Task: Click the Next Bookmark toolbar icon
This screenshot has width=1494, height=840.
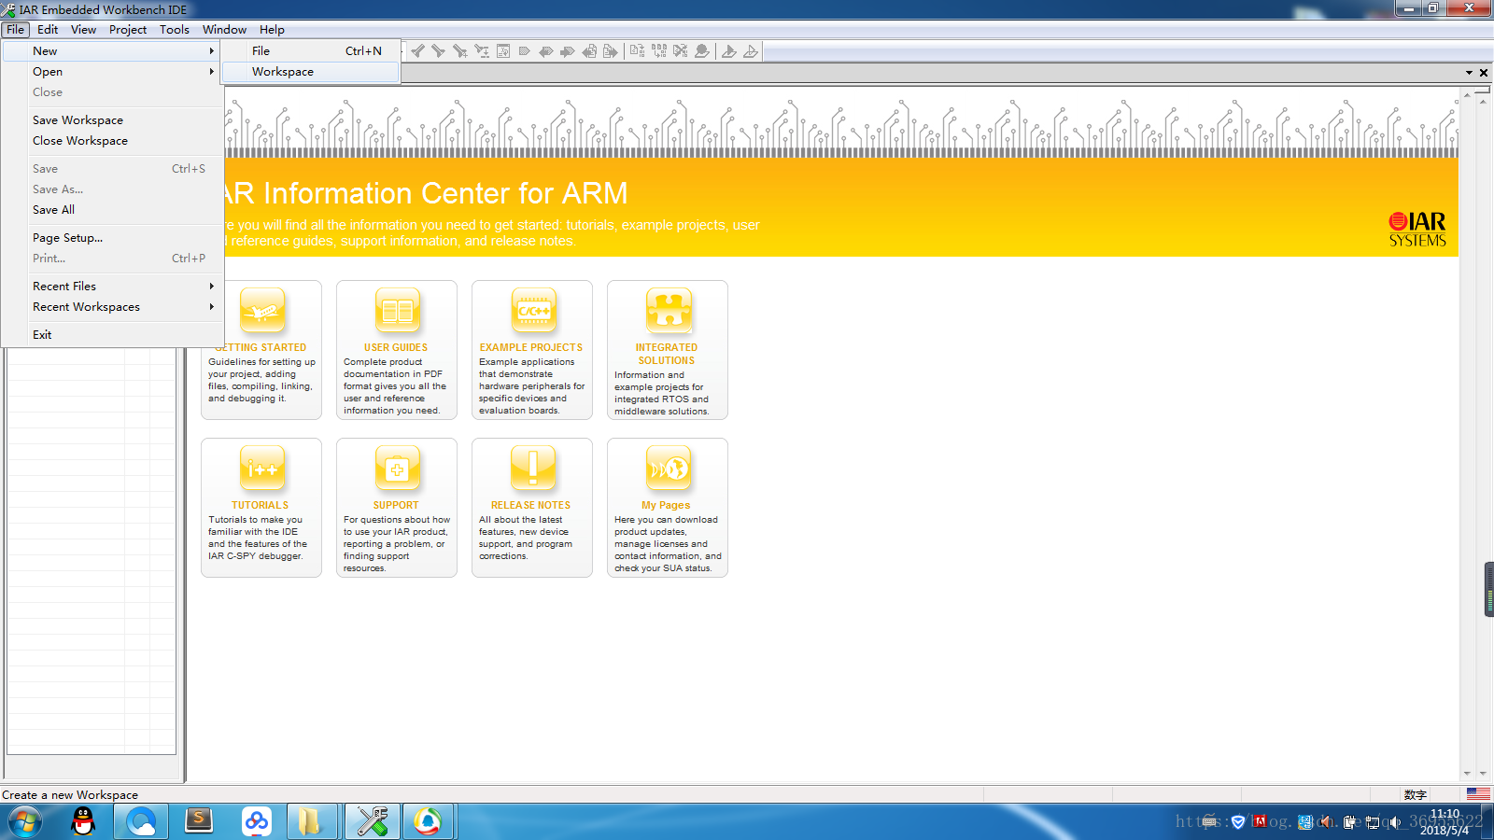Action: pos(568,50)
